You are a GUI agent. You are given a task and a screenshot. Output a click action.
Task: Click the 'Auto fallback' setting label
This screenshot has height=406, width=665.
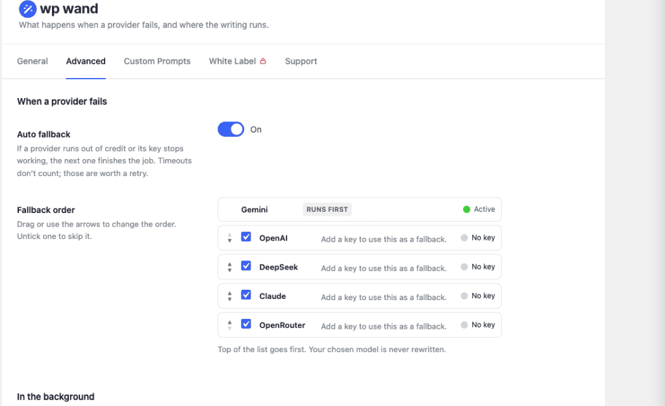(x=44, y=134)
